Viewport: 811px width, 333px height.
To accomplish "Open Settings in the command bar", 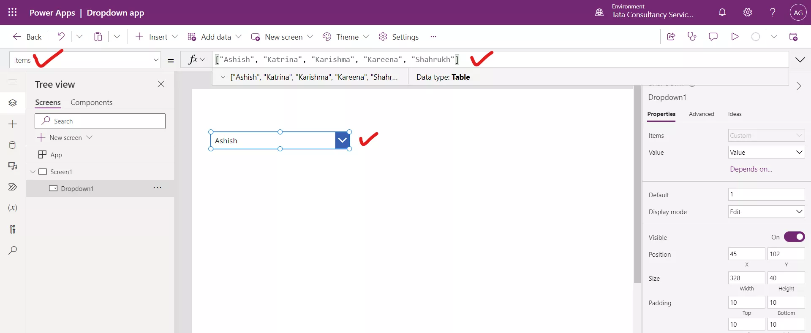I will point(398,37).
